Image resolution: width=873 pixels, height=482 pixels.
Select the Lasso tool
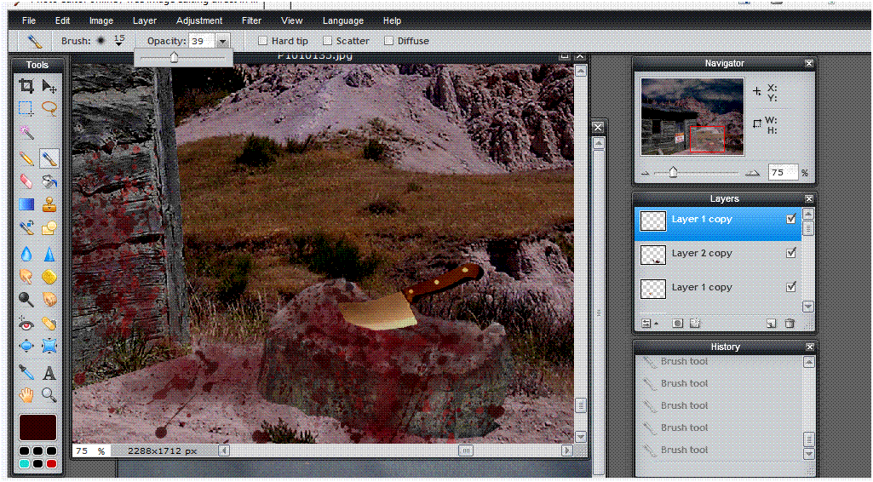49,109
